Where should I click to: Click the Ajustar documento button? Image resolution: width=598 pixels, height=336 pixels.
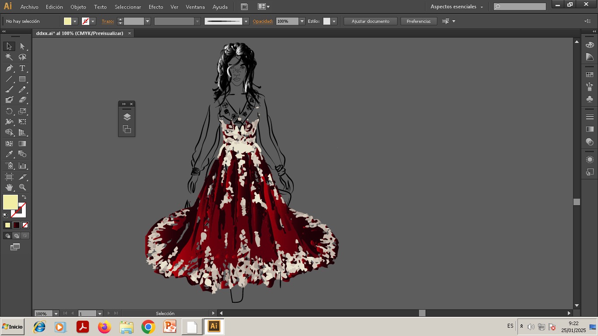coord(370,21)
